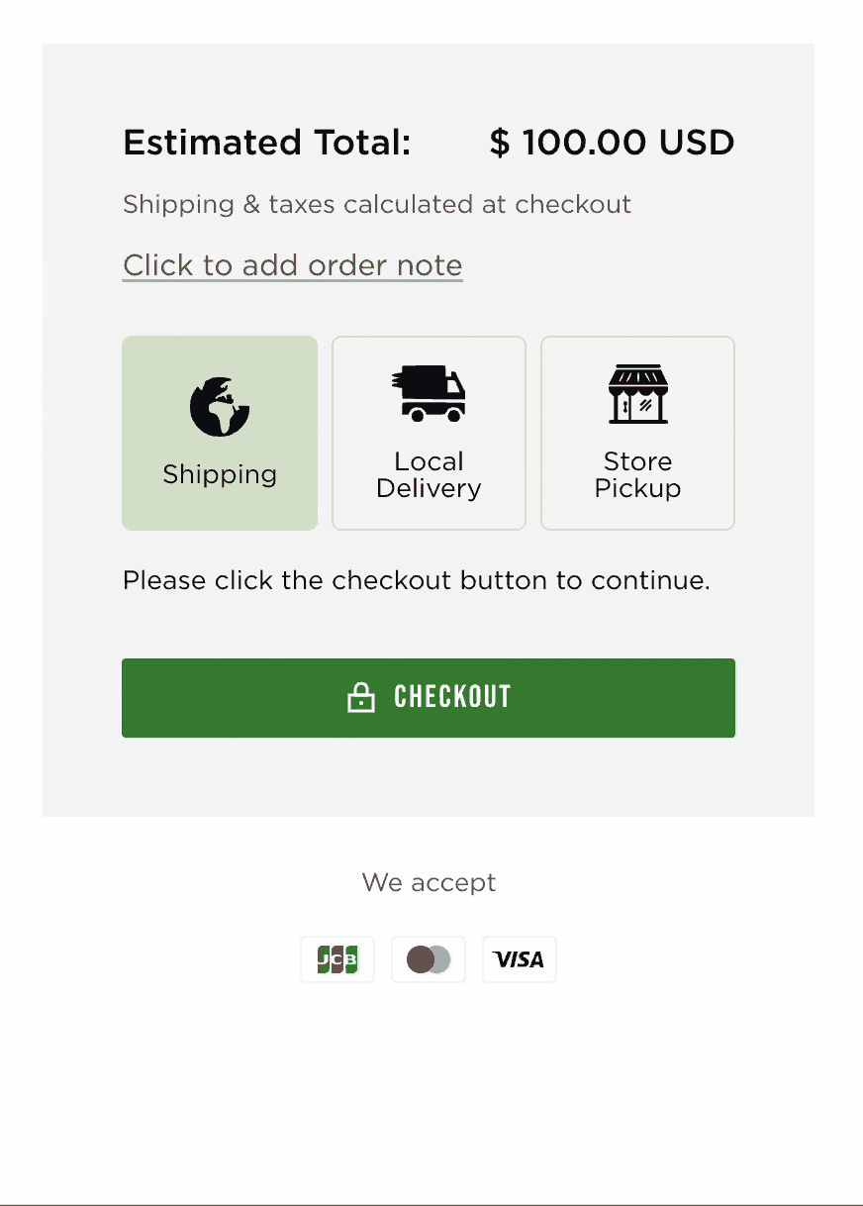This screenshot has width=863, height=1206.
Task: Click the "Please click the checkout button" message
Action: 416,580
